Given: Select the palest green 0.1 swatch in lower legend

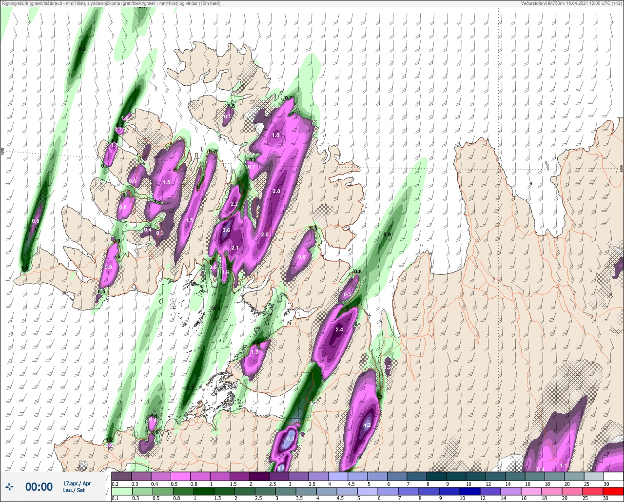Looking at the screenshot, I should coord(121,492).
